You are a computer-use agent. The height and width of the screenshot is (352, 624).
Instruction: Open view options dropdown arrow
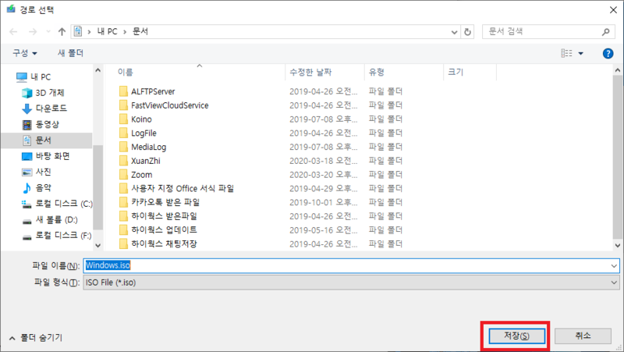[580, 53]
